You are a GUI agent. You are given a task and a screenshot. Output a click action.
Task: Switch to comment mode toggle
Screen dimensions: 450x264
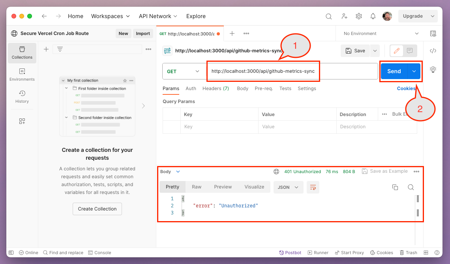coord(410,51)
